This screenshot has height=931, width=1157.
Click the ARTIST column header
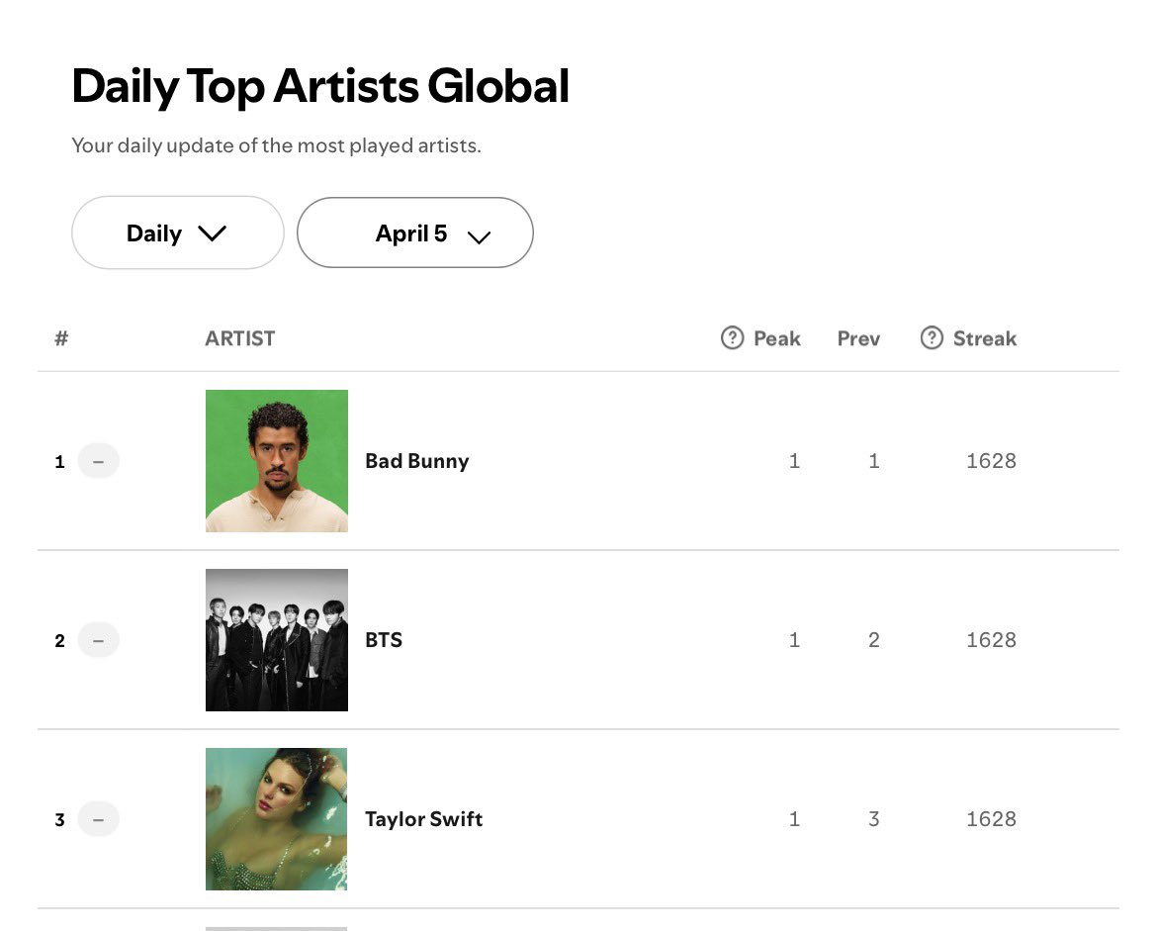click(240, 338)
